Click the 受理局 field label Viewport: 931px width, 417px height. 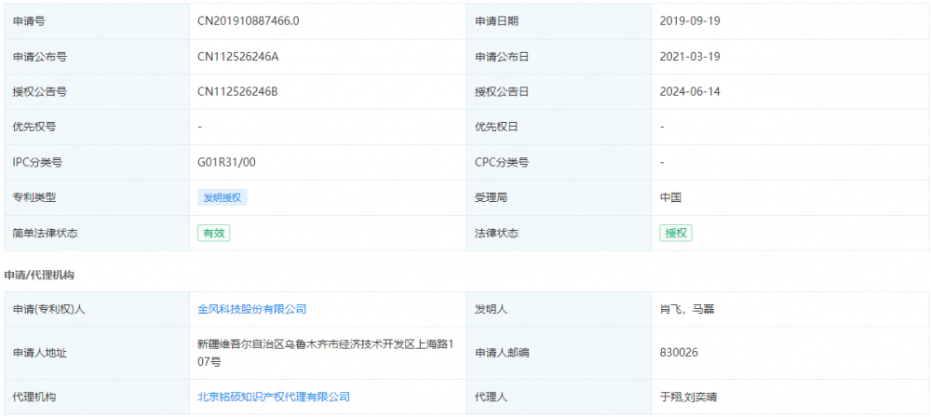(x=491, y=198)
